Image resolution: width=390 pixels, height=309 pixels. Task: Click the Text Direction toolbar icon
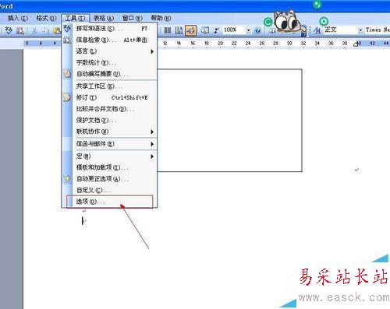pyautogui.click(x=179, y=30)
